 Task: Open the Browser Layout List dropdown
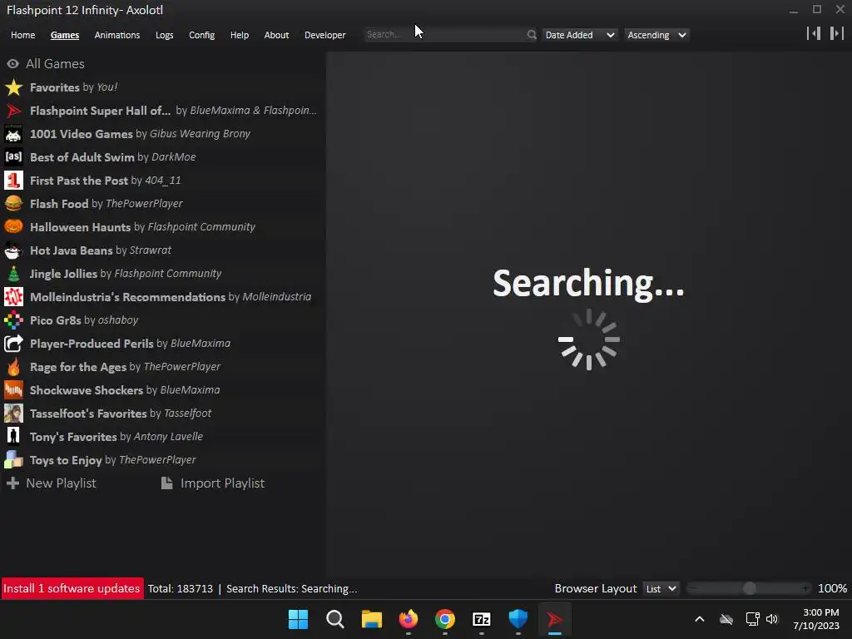[661, 589]
